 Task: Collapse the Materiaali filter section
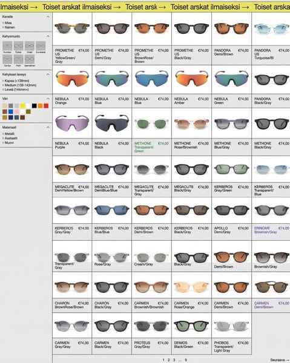(x=48, y=127)
